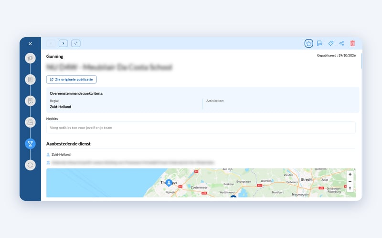Delete publication with red trash icon
This screenshot has height=238, width=382.
click(352, 43)
